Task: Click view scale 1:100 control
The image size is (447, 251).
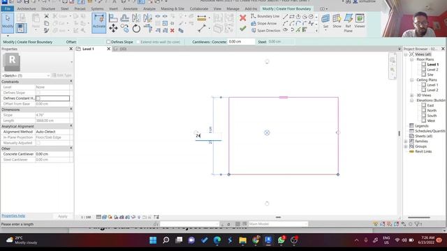Action: coord(86,217)
